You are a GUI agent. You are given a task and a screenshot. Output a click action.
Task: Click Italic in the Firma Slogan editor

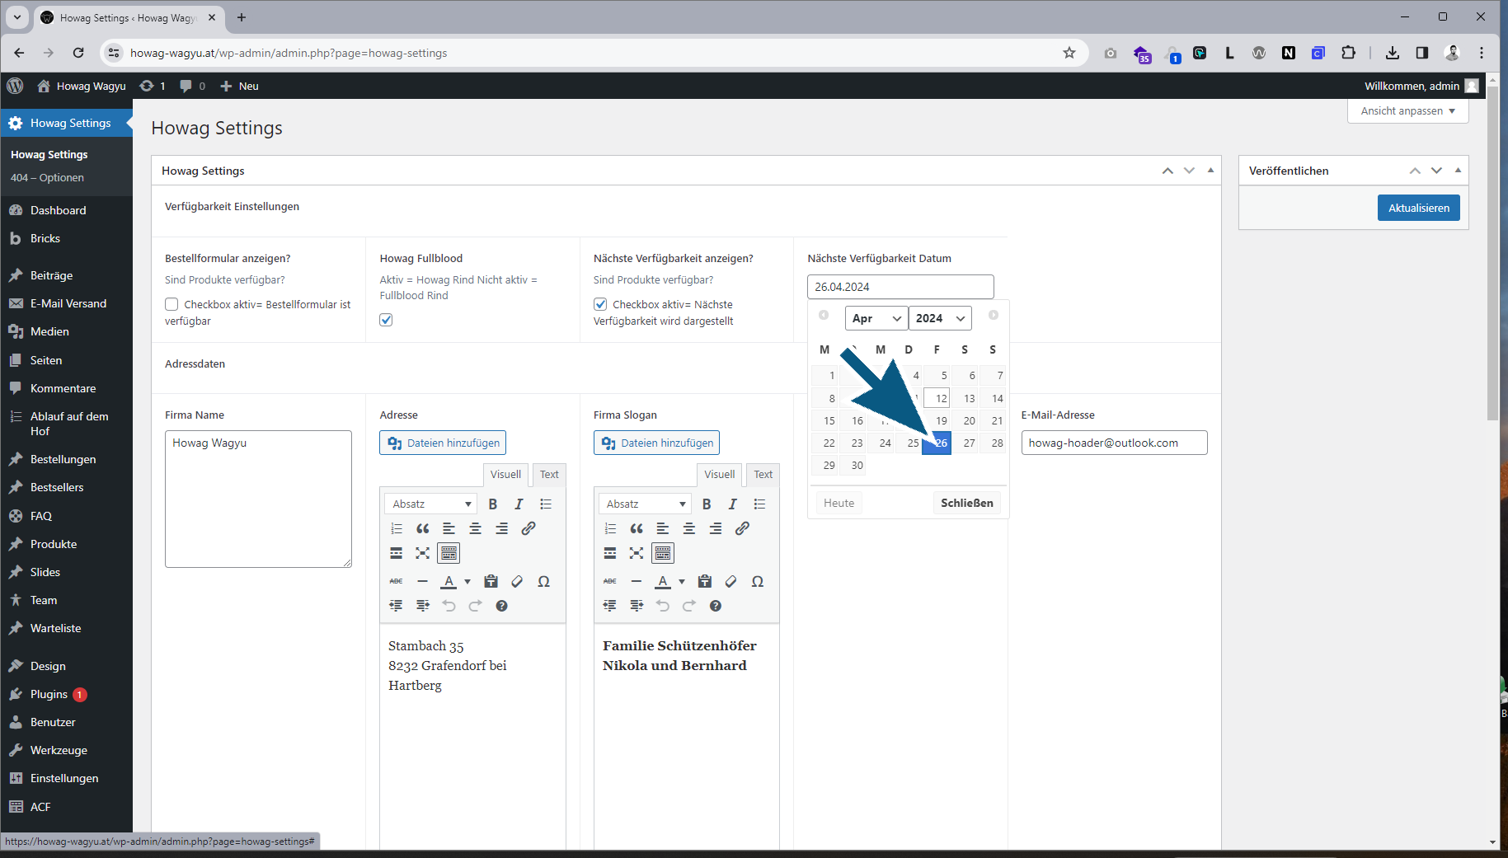pos(732,504)
